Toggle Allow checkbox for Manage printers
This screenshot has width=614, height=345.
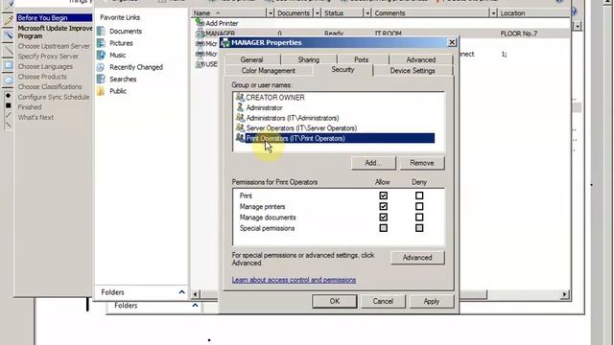384,206
